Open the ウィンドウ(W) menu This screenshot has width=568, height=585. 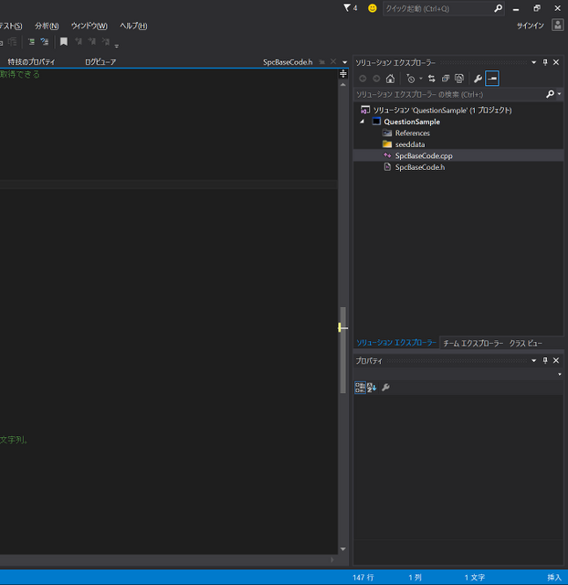click(89, 26)
